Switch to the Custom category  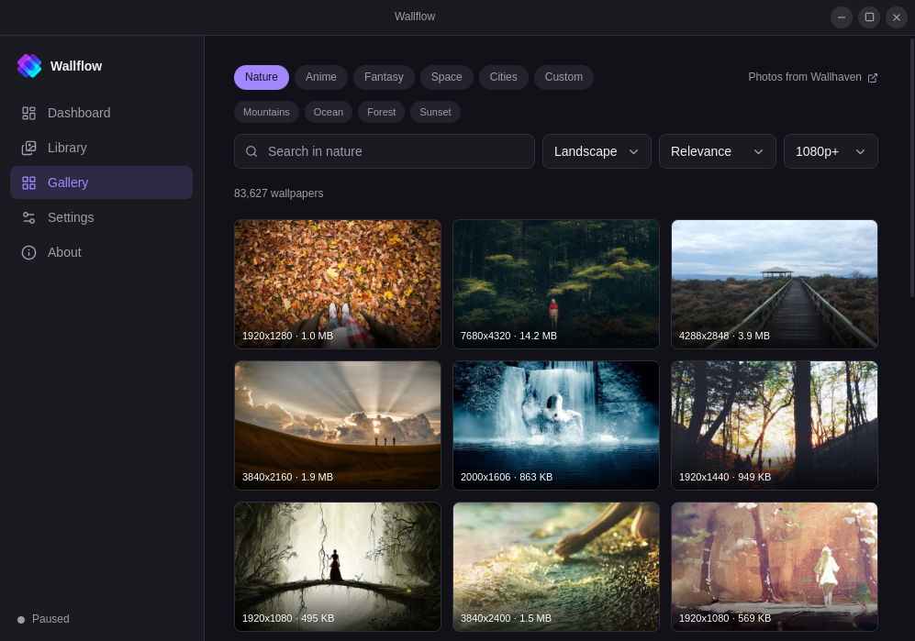click(564, 77)
